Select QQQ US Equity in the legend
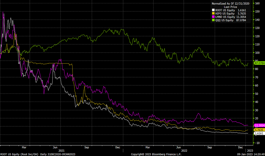 [x=223, y=20]
